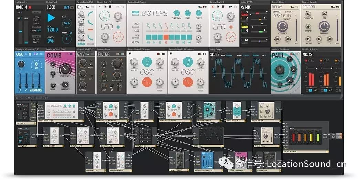Click the MIX slider on Rounds Delay
The image size is (358, 180).
coord(297,35)
